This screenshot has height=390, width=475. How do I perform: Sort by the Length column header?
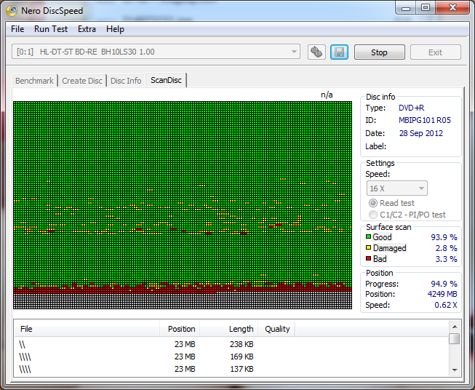[228, 329]
